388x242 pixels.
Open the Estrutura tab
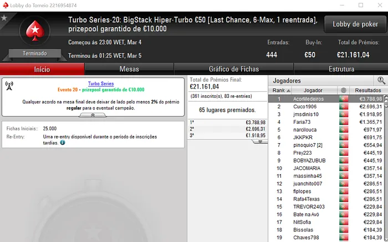pos(341,69)
